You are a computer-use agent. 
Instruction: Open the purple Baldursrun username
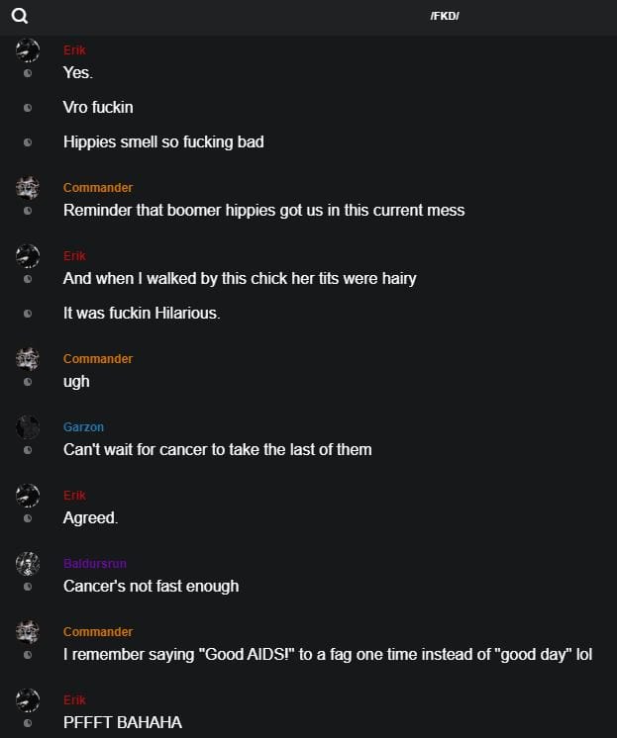[x=94, y=564]
